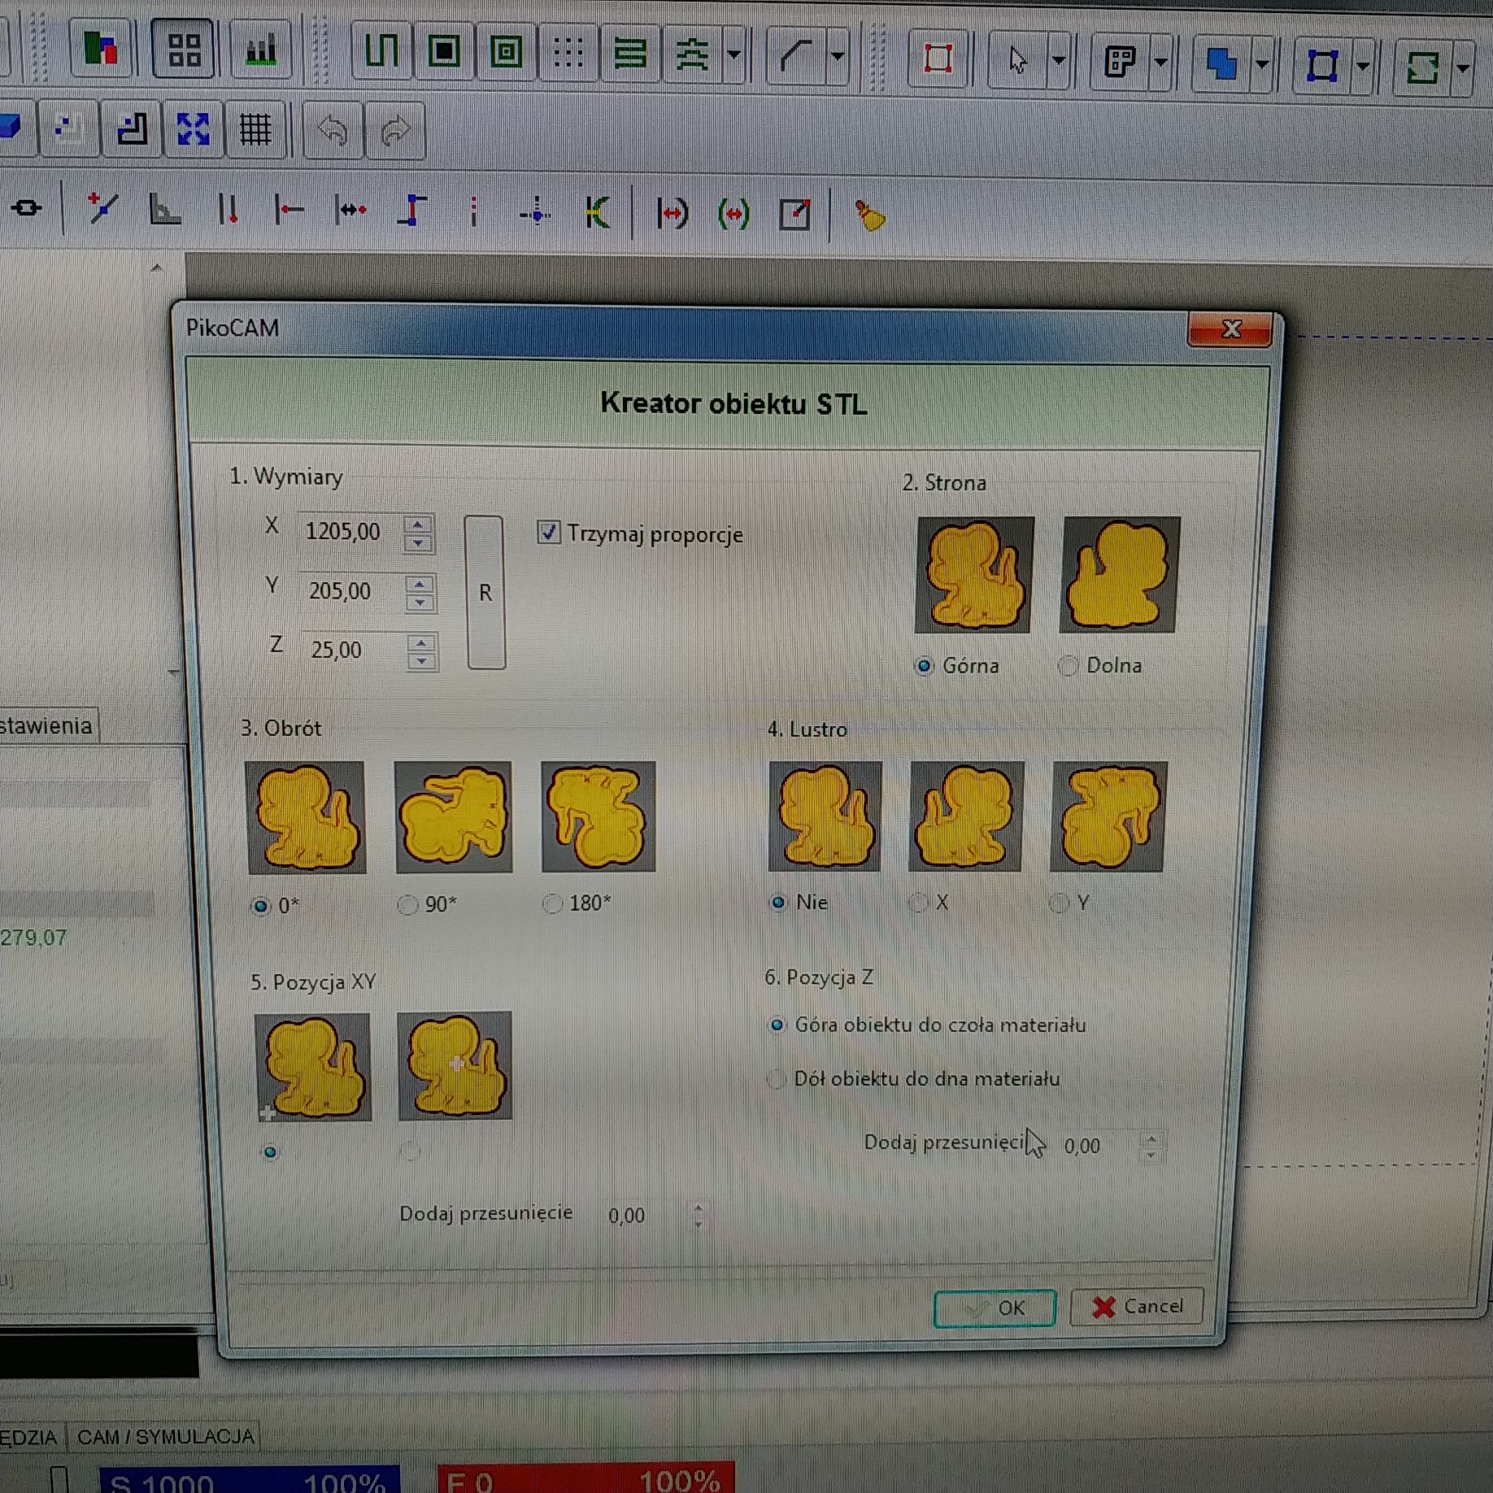Open the dropdown next to green rotate icon
The width and height of the screenshot is (1493, 1493).
click(x=1463, y=68)
